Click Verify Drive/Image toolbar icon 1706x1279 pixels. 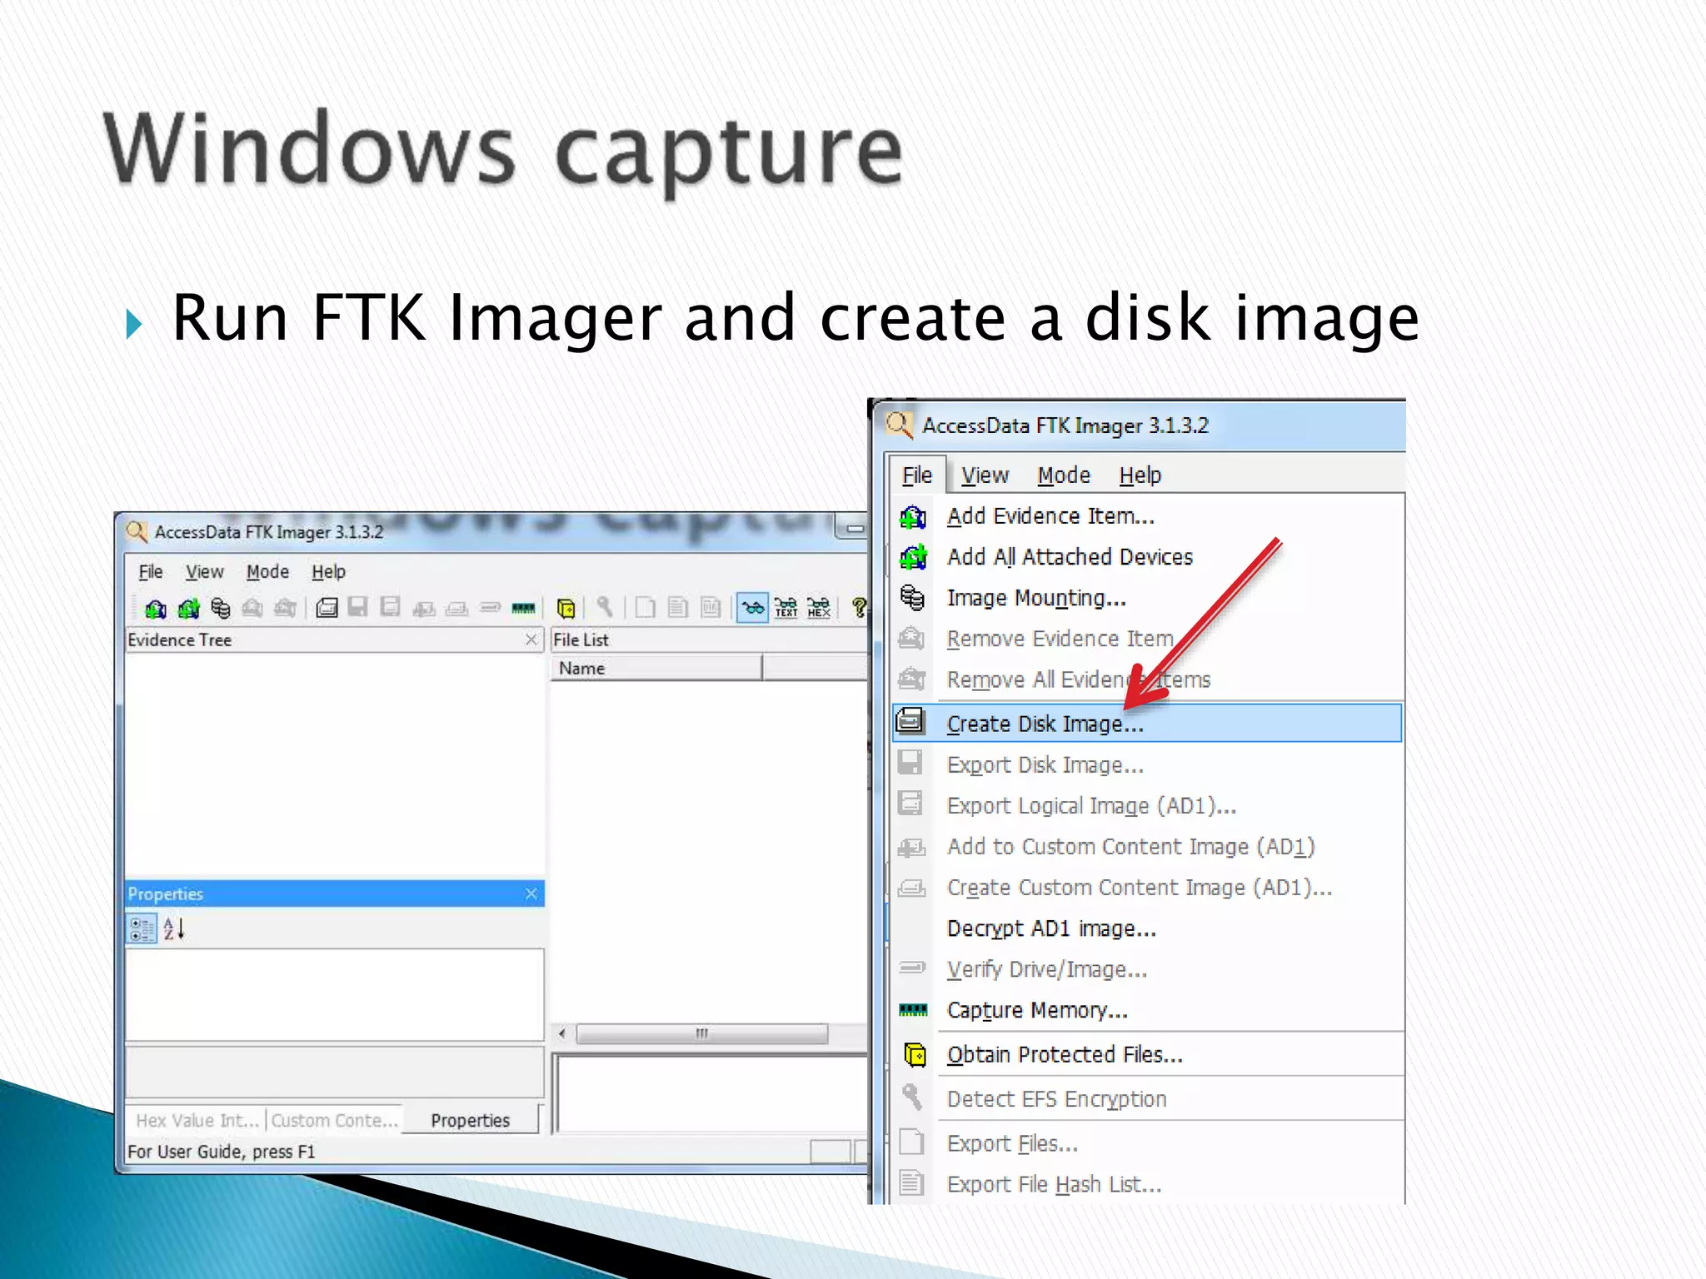tap(490, 608)
